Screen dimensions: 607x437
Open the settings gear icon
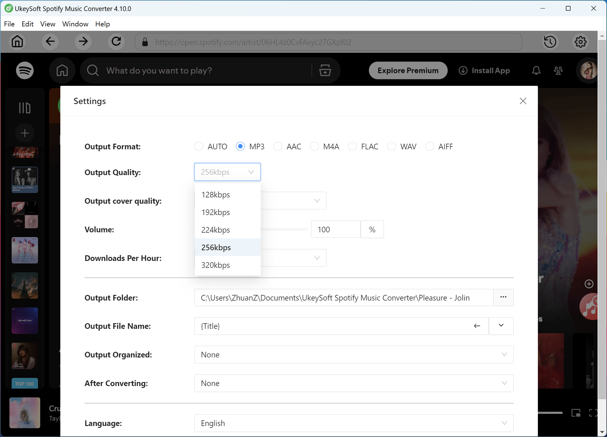pyautogui.click(x=580, y=41)
